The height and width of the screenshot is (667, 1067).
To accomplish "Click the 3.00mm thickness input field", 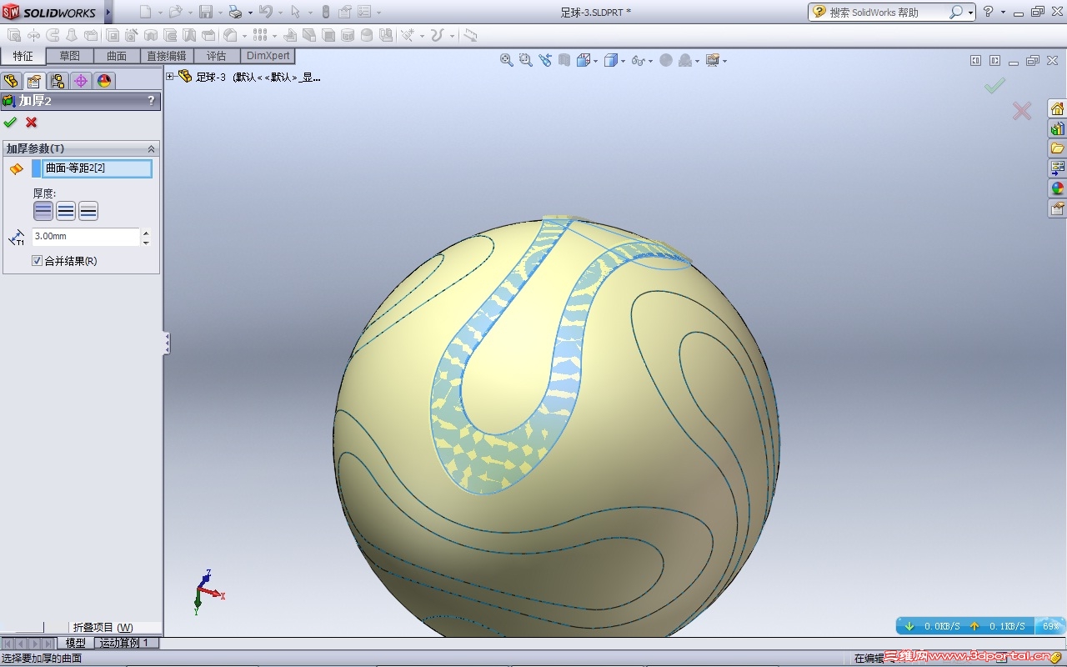I will click(x=85, y=237).
